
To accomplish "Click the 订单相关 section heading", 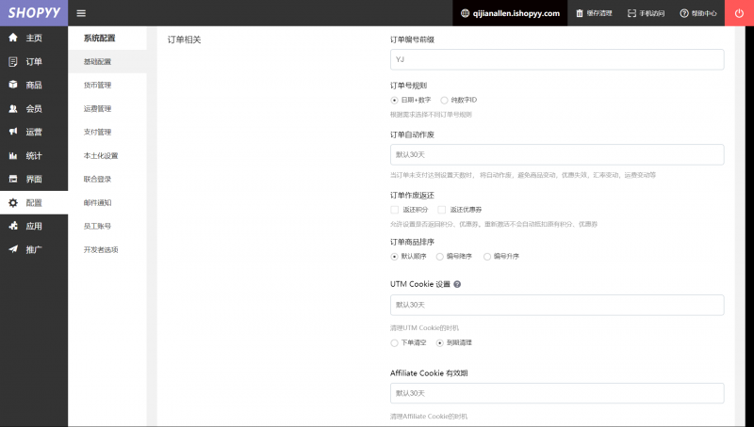I will point(184,40).
